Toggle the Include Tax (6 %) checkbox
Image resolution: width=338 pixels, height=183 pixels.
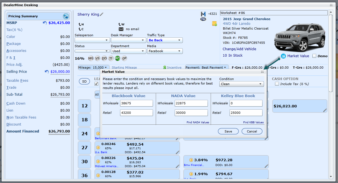(277, 84)
